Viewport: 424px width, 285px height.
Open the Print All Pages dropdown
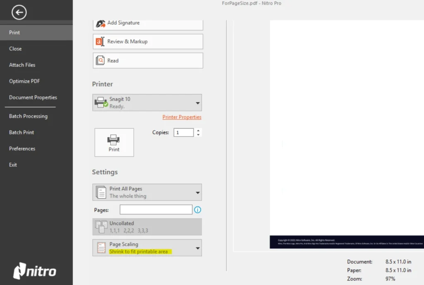(147, 192)
